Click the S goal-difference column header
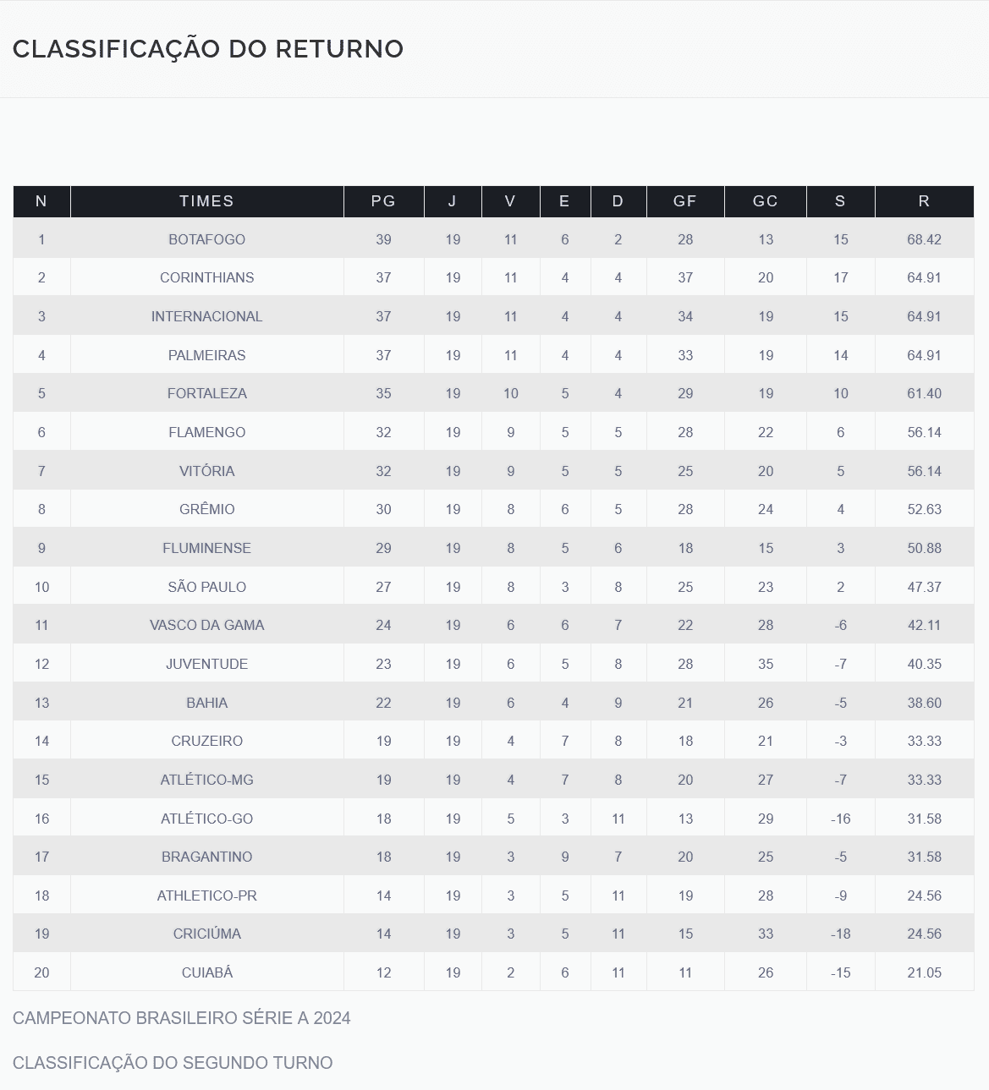This screenshot has height=1090, width=989. (x=840, y=201)
